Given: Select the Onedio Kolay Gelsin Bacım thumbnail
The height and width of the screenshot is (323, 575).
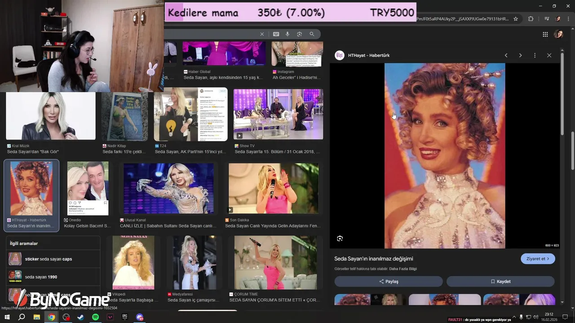Looking at the screenshot, I should pyautogui.click(x=88, y=188).
